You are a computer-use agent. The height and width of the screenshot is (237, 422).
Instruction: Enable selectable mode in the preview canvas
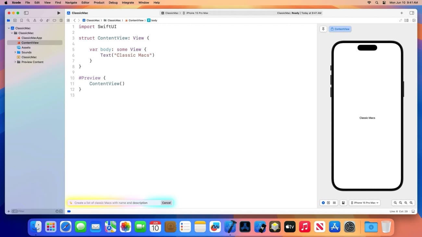[x=328, y=203]
